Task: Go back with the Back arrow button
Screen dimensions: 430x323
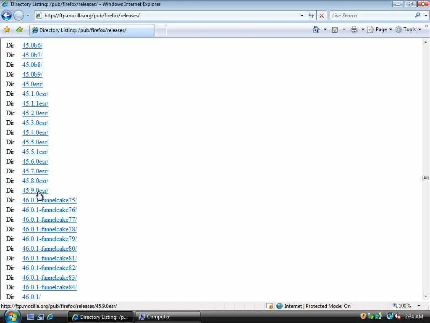Action: click(7, 16)
